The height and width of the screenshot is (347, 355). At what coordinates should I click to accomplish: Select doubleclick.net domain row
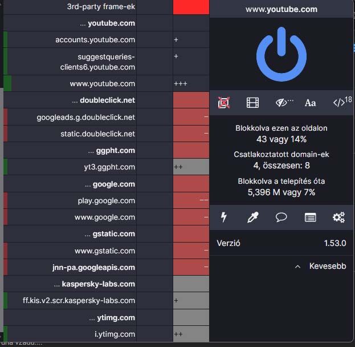coord(70,100)
